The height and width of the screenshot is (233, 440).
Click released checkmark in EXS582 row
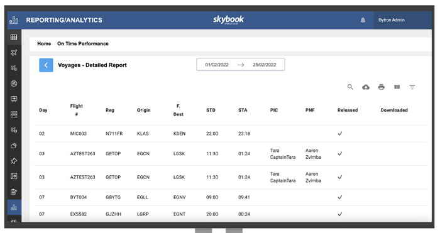click(x=340, y=214)
